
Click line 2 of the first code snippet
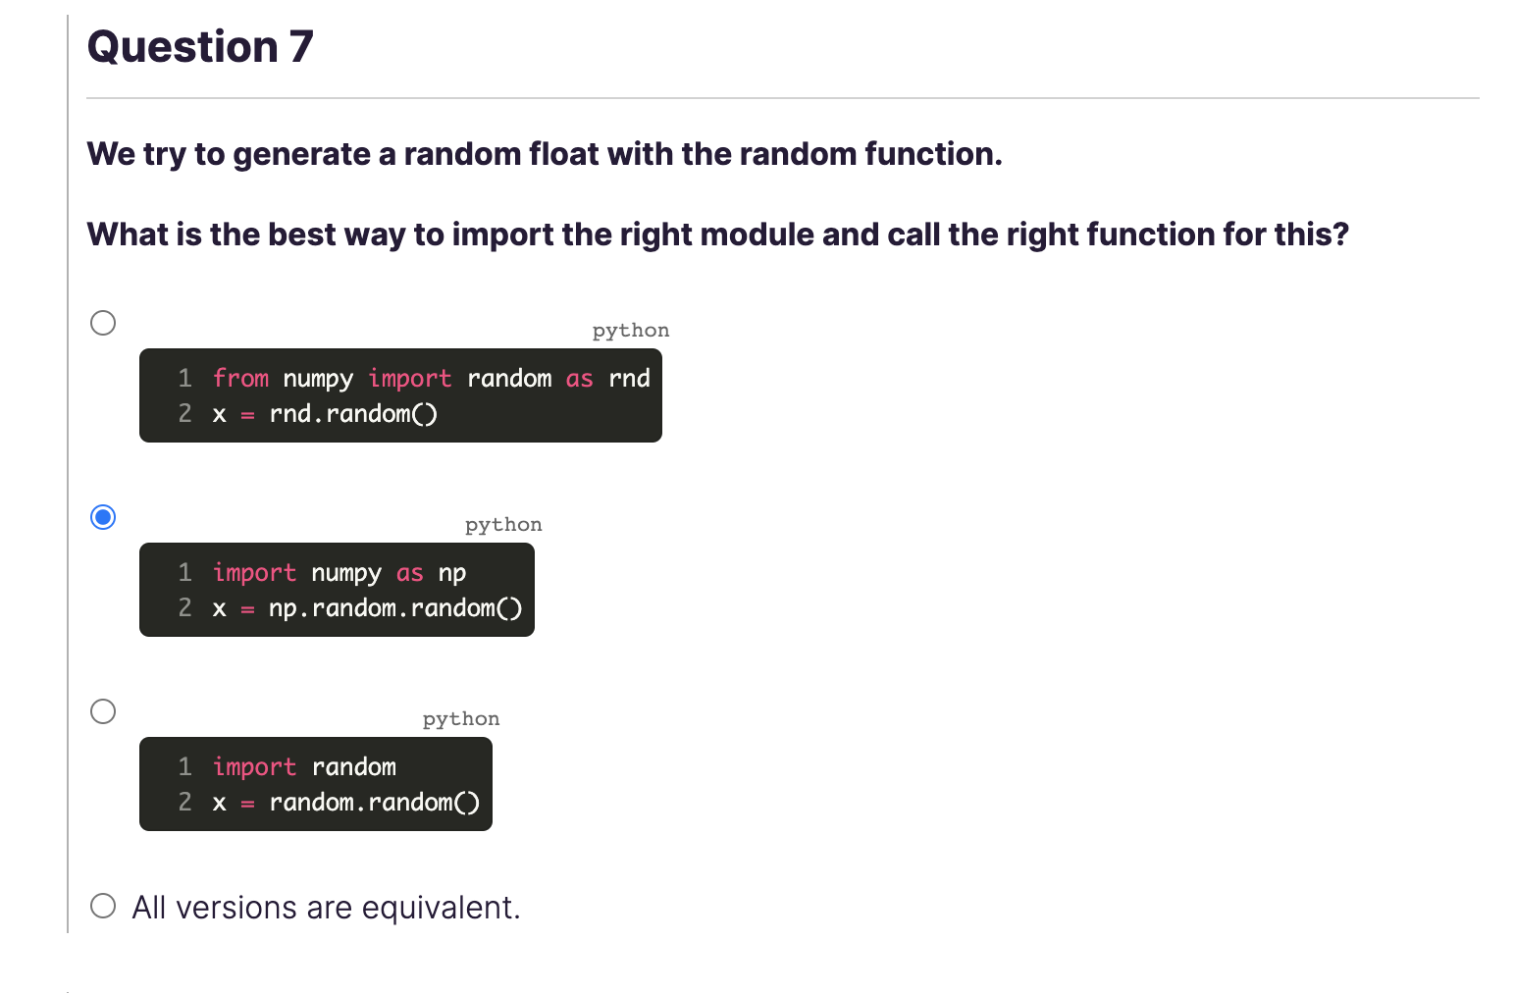(327, 413)
